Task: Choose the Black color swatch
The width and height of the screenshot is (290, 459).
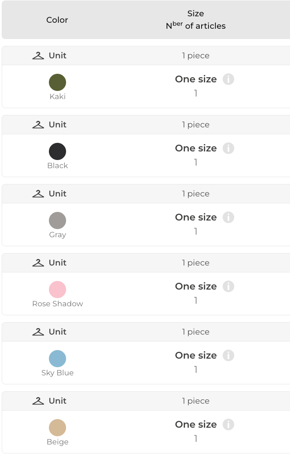Action: coord(57,151)
